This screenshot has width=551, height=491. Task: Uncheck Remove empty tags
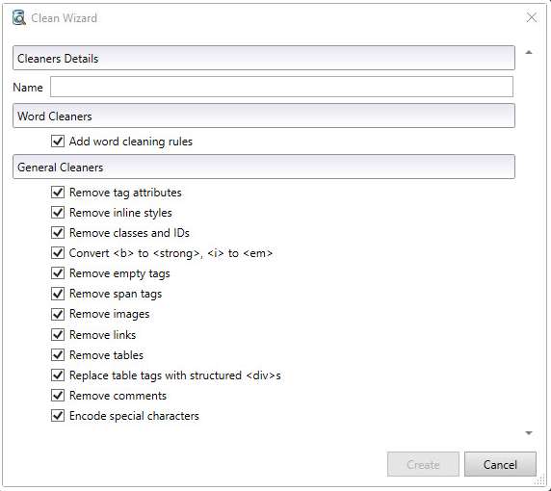click(x=58, y=273)
